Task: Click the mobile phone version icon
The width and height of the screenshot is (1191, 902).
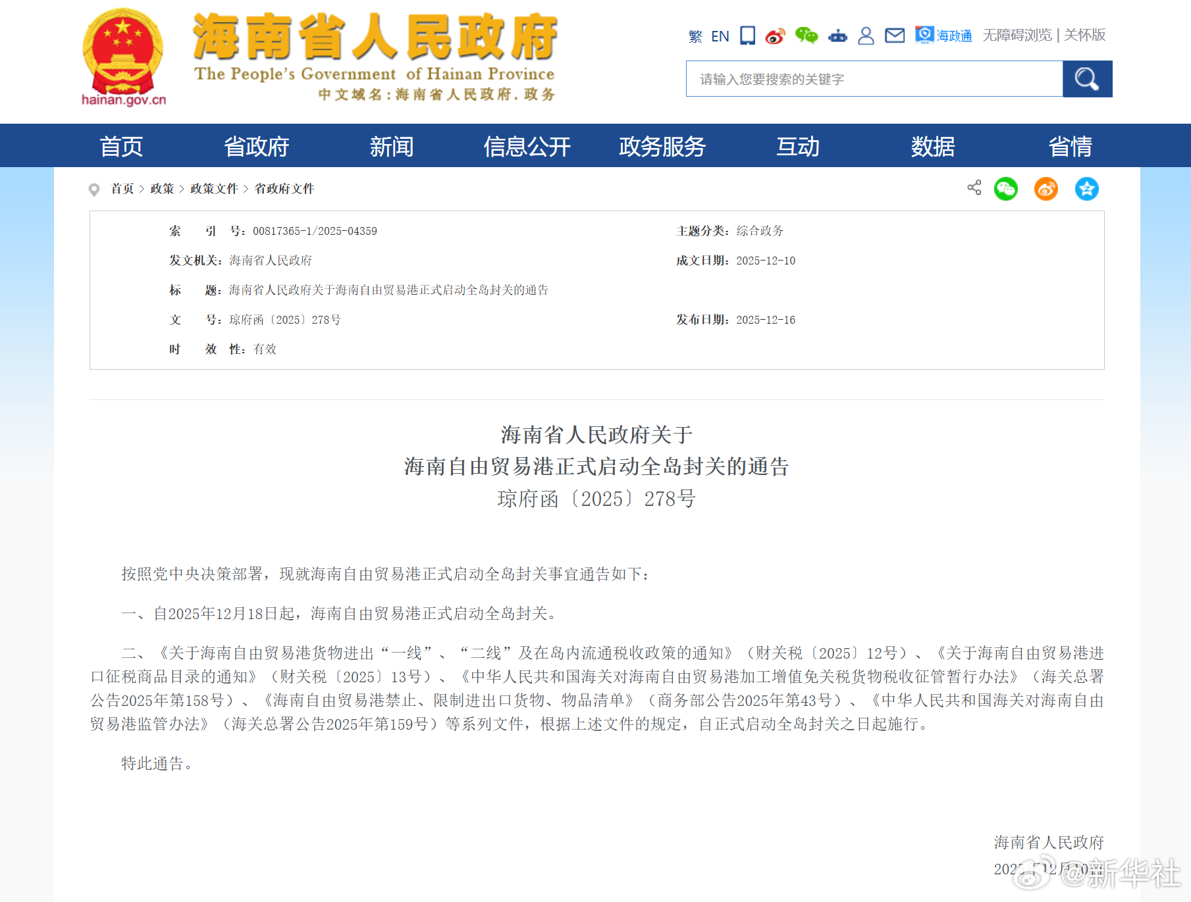Action: 747,36
